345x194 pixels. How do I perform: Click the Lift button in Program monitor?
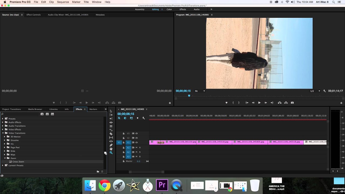click(x=280, y=103)
